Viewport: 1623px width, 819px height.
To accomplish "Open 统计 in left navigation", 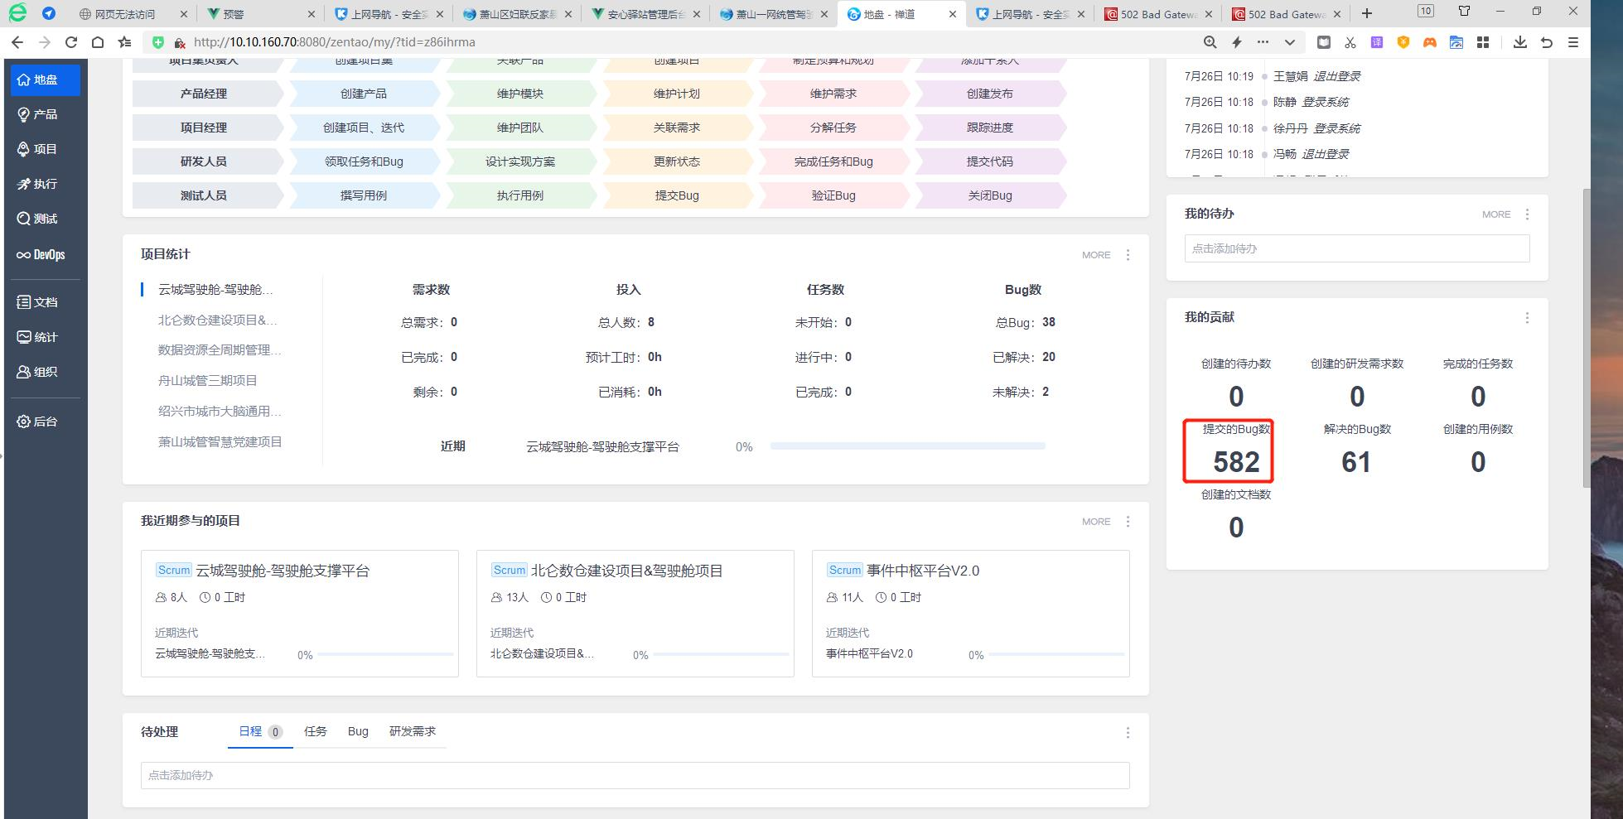I will click(x=38, y=337).
